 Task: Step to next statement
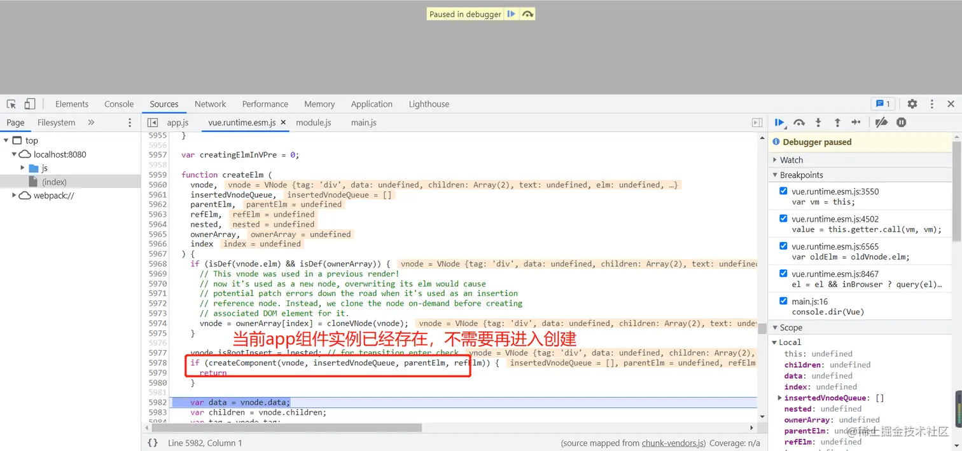click(856, 123)
